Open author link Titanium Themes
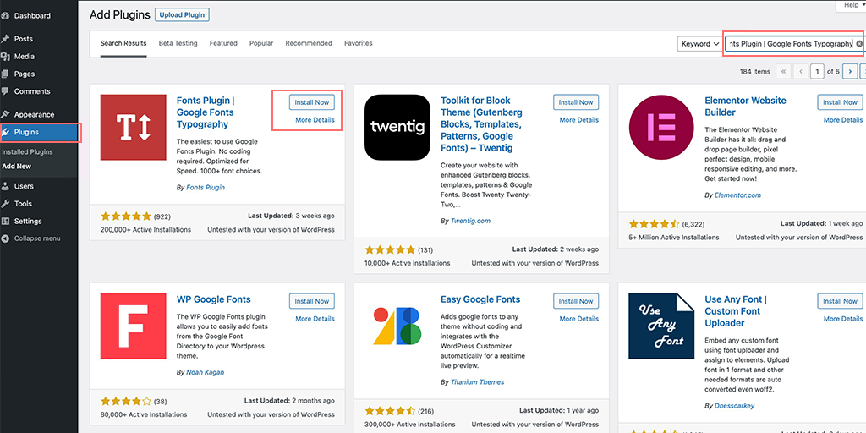 (477, 381)
